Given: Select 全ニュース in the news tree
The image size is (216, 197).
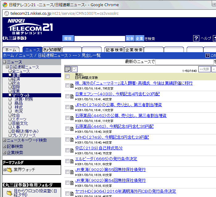Looking at the screenshot, I should coord(21,71).
